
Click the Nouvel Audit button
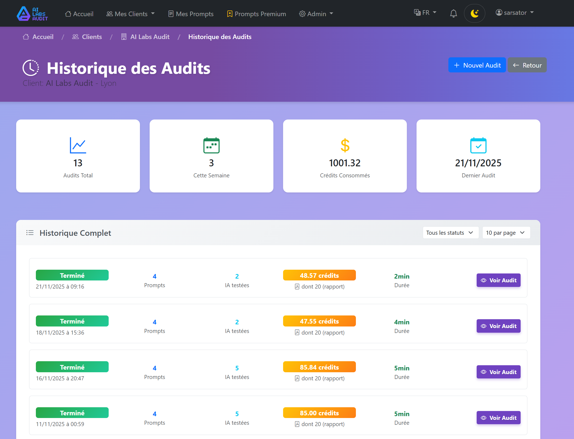pos(477,65)
